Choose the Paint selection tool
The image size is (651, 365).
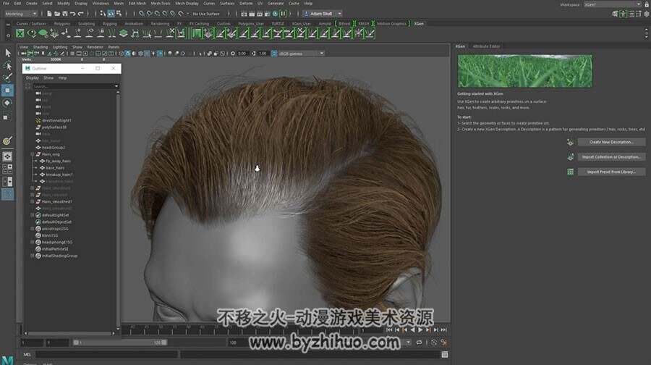coord(7,77)
